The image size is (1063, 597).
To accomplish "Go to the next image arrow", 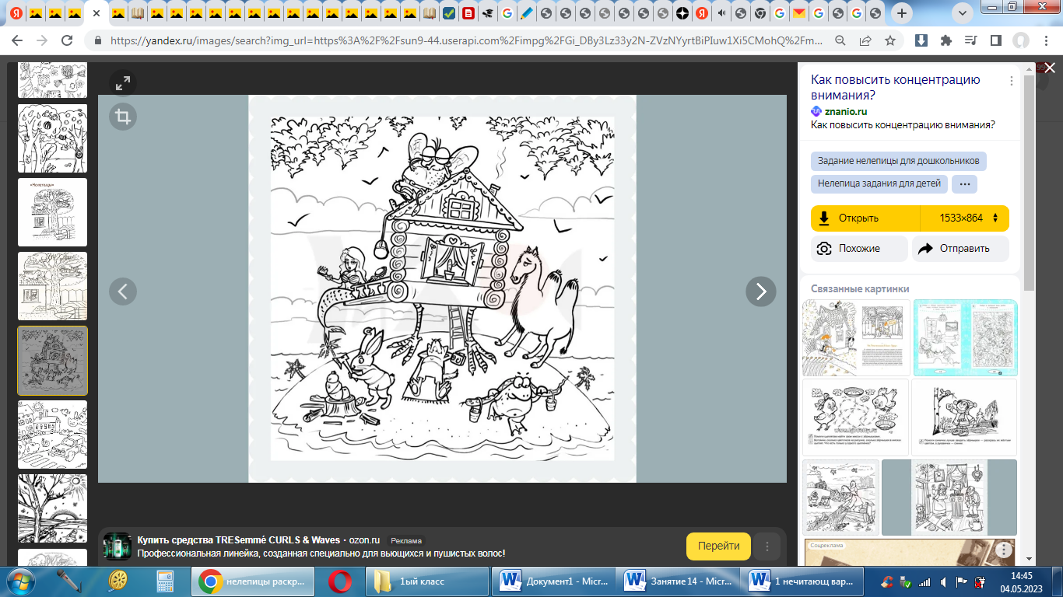I will pyautogui.click(x=760, y=292).
